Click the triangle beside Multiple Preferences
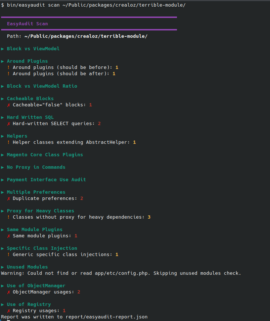This screenshot has width=270, height=321. coord(3,193)
